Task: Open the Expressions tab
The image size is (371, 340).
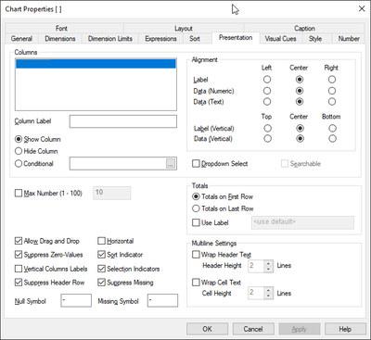Action: (x=160, y=39)
